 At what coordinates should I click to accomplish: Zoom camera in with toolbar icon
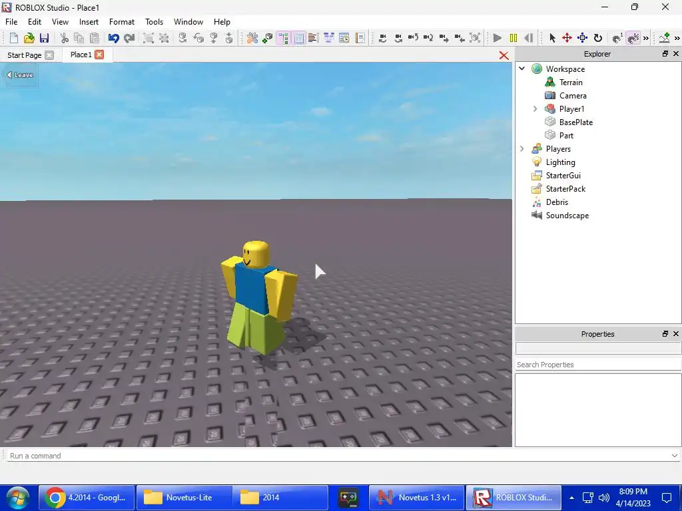(444, 38)
